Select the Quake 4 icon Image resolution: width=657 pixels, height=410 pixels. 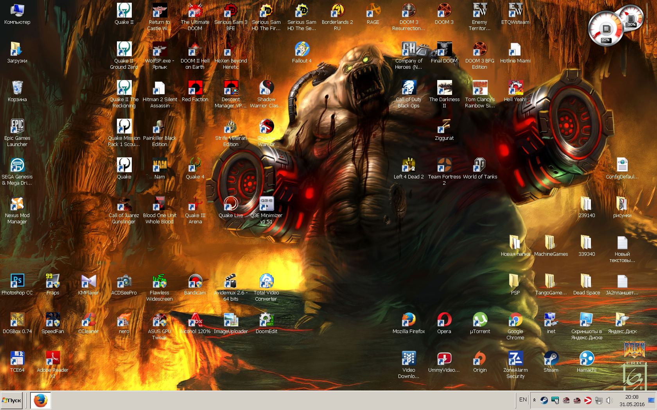[195, 168]
